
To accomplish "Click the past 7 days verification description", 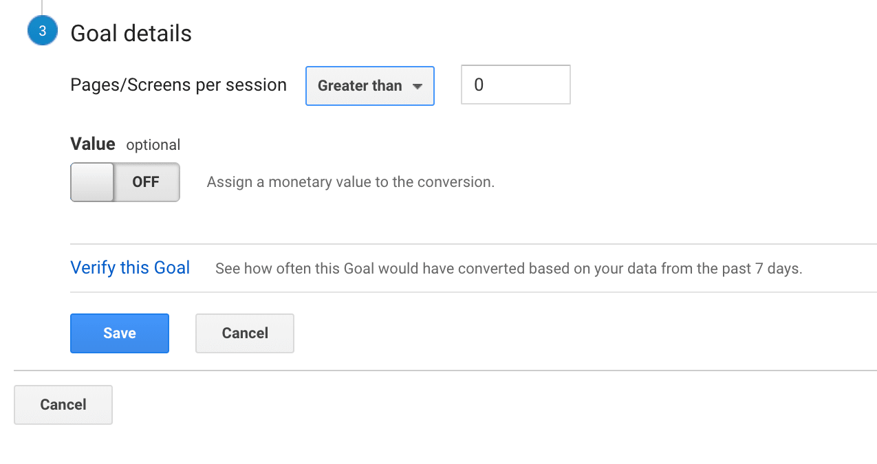I will [509, 268].
